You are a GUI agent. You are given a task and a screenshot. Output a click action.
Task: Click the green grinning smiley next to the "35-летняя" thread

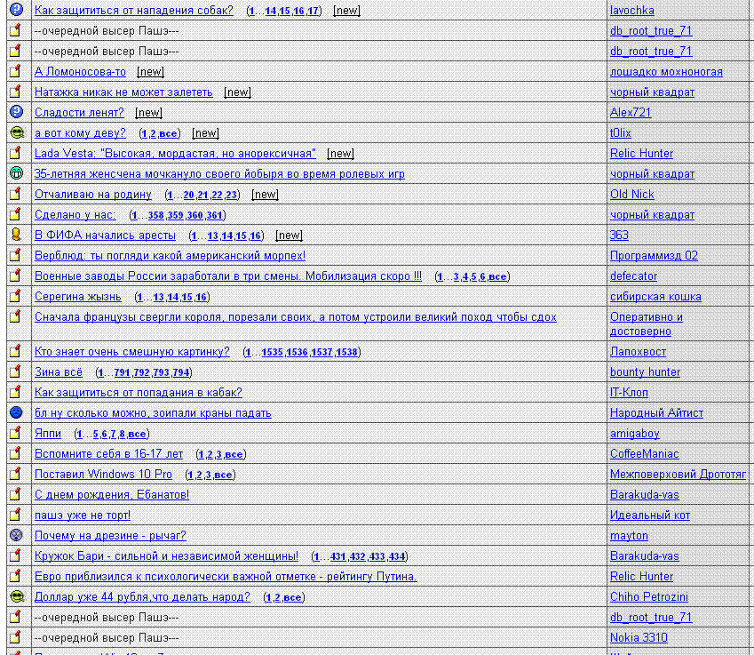(x=15, y=173)
